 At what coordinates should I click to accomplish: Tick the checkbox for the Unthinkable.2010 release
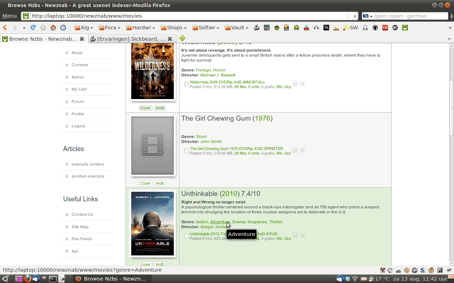pos(187,236)
